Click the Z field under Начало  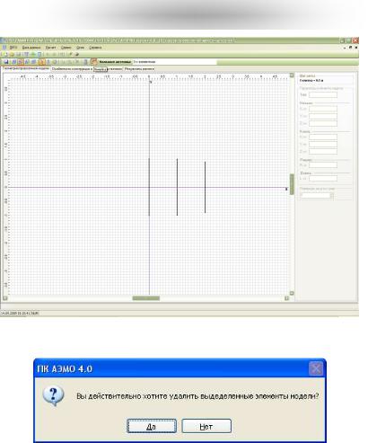pos(323,123)
